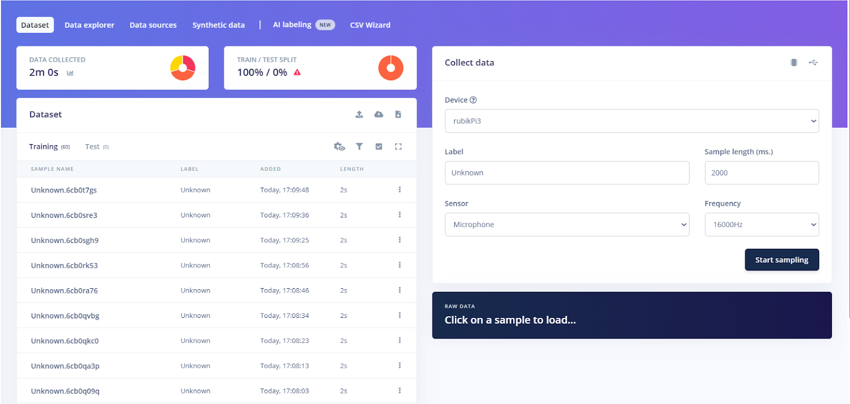Open the filter funnel icon
The width and height of the screenshot is (850, 404).
pos(359,147)
